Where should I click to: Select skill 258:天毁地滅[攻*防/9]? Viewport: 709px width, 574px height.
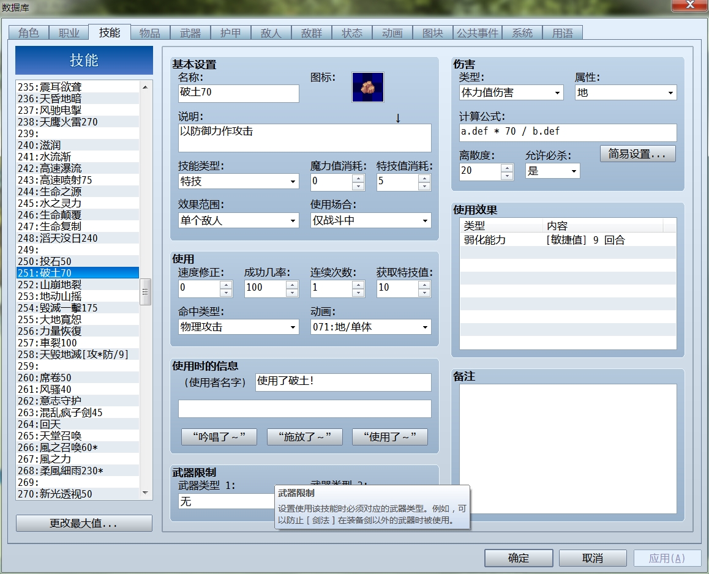77,354
